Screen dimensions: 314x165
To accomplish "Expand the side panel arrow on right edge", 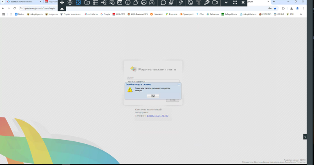I will pos(305,136).
